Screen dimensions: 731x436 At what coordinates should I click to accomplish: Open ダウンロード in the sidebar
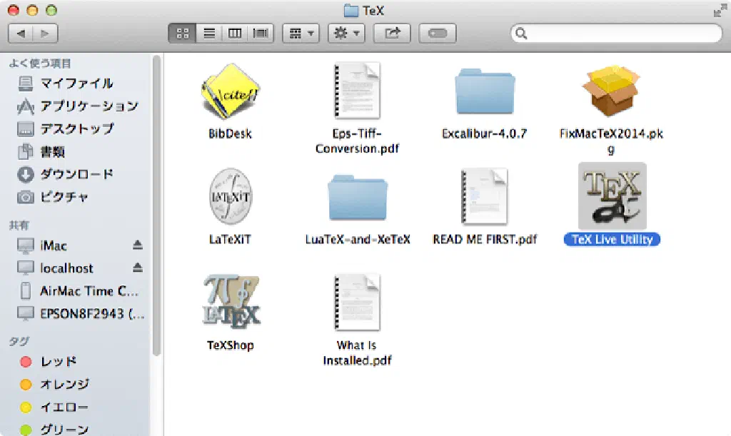coord(76,175)
